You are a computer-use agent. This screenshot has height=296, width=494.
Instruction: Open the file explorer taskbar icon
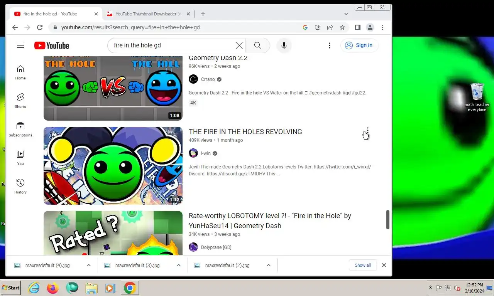[91, 288]
